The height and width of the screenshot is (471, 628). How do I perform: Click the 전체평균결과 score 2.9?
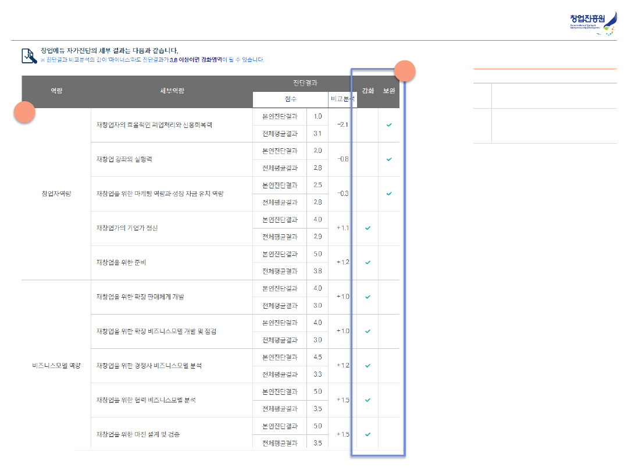coord(317,237)
